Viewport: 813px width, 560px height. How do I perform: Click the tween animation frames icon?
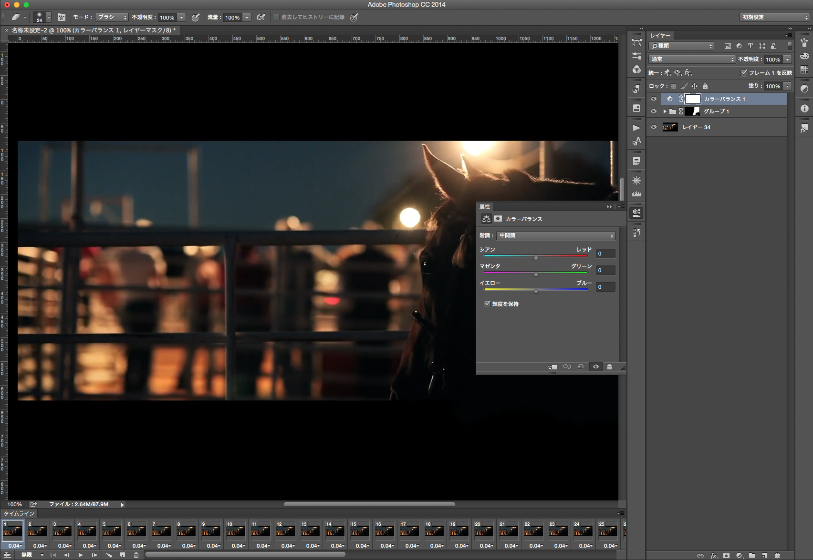[109, 555]
